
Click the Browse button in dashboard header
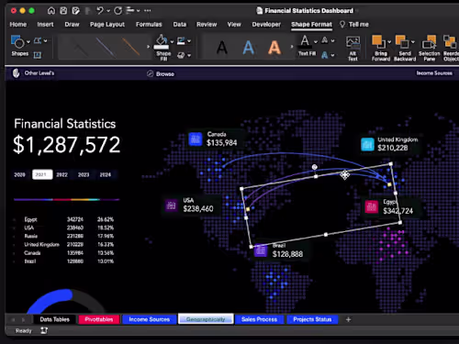[x=161, y=74]
